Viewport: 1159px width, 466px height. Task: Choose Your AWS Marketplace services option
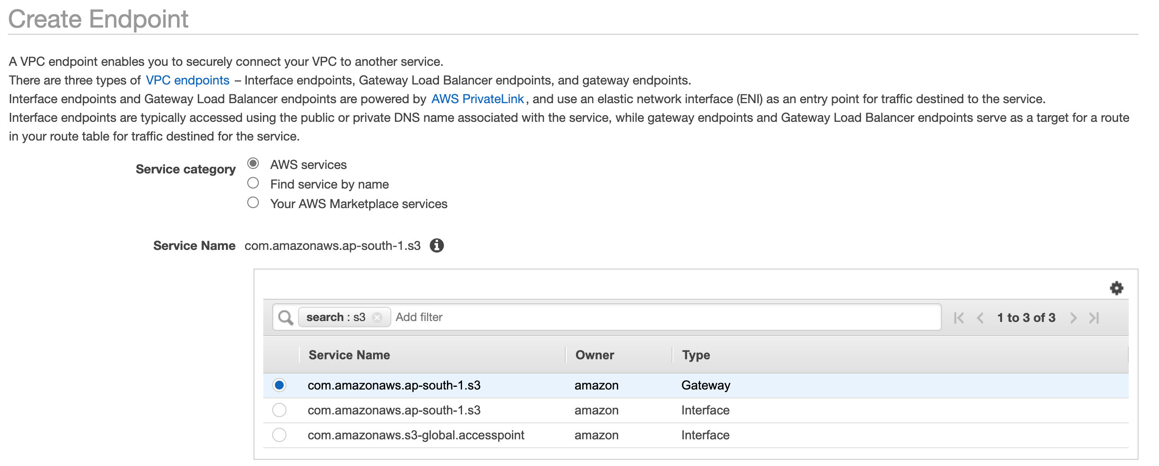click(253, 203)
